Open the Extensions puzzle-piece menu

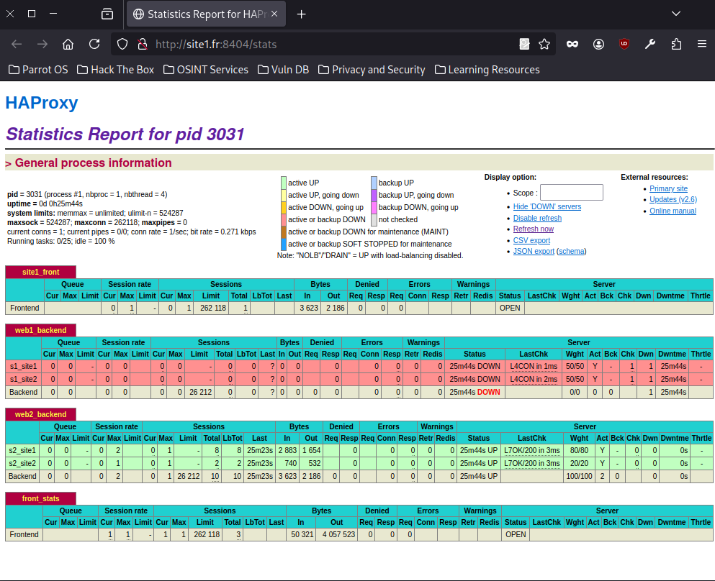(x=676, y=44)
